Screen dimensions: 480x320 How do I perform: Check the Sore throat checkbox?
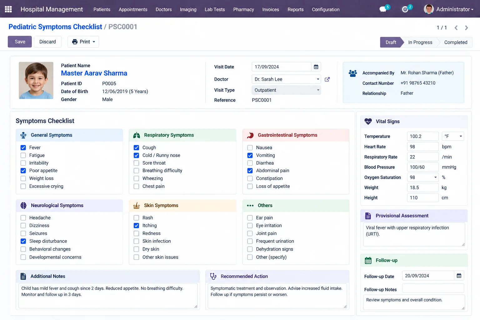pos(136,163)
